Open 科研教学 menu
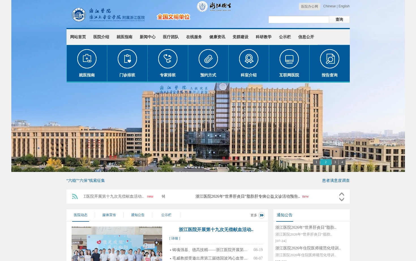The image size is (416, 261). click(x=264, y=37)
